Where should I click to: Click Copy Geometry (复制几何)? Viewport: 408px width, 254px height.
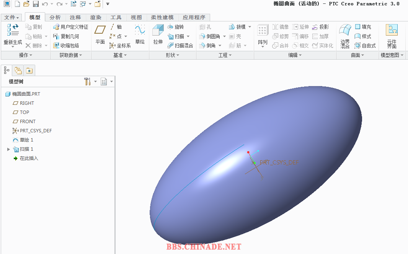pyautogui.click(x=66, y=36)
